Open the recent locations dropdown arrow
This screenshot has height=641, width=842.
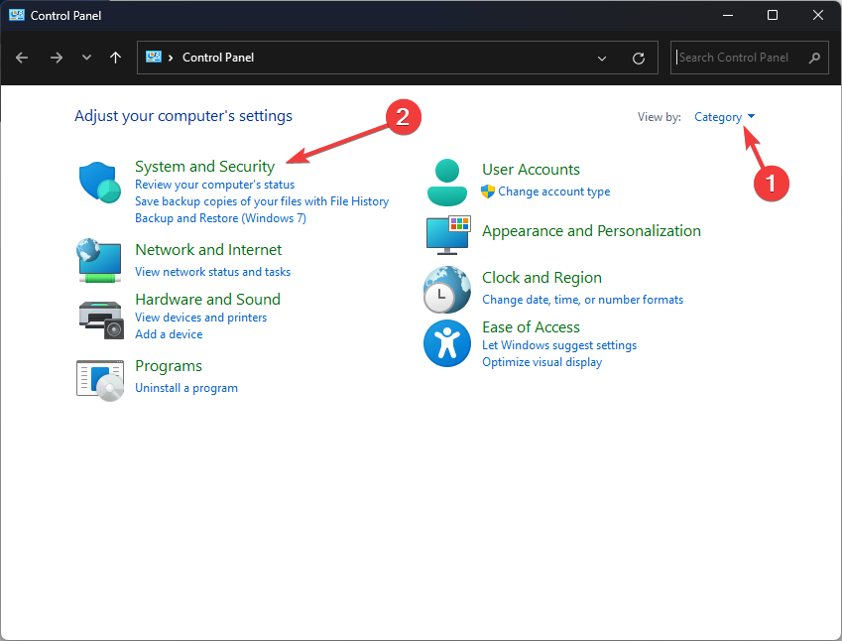[x=87, y=58]
